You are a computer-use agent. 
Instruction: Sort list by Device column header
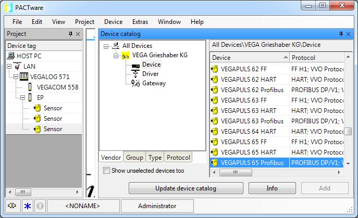coord(249,57)
